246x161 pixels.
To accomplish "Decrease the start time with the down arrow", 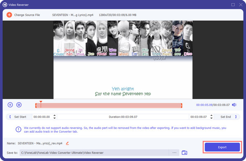I will (55, 118).
